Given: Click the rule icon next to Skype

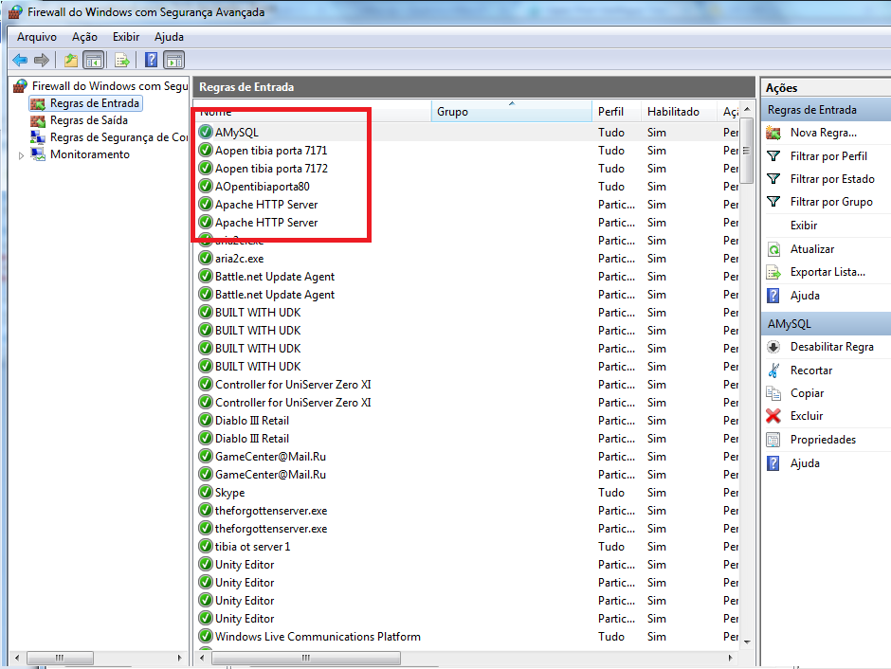Looking at the screenshot, I should tap(206, 493).
